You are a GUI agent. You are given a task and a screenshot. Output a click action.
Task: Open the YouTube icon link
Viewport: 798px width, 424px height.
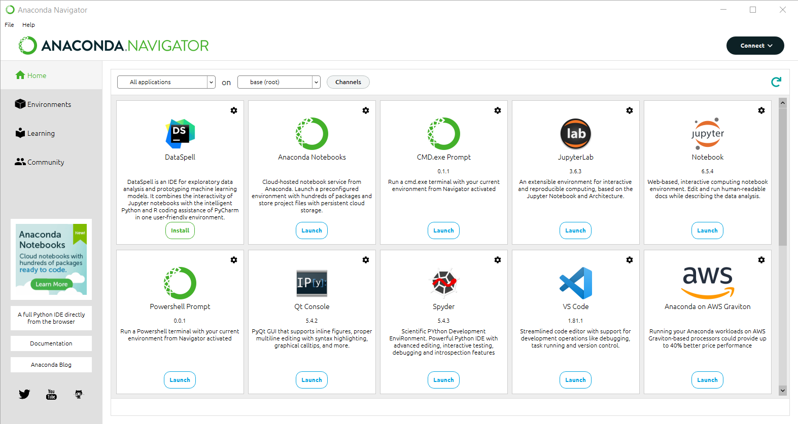[51, 394]
